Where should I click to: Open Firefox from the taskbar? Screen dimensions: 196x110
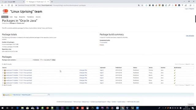click(47, 108)
